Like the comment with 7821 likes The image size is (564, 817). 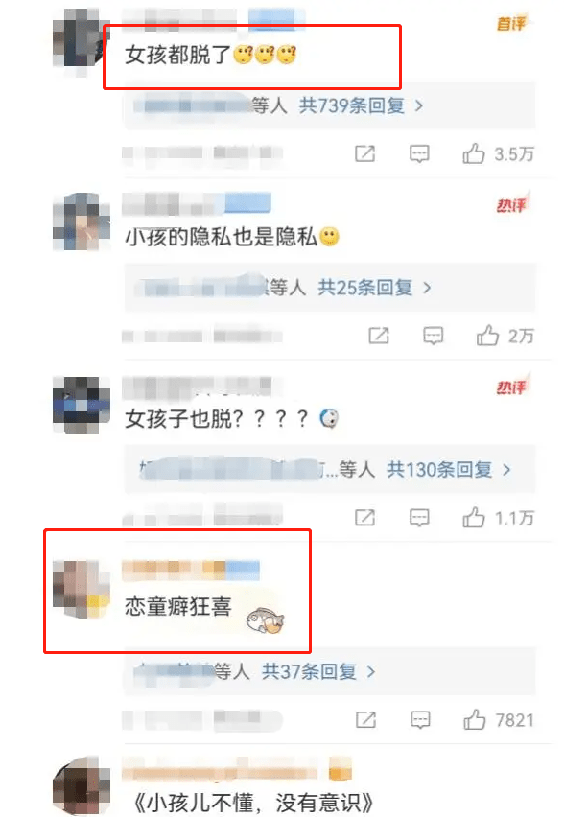(x=475, y=719)
